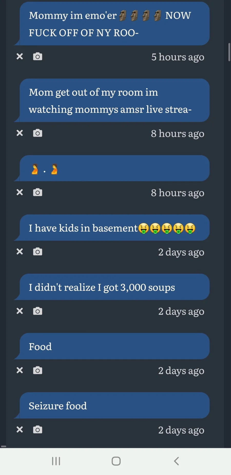This screenshot has width=231, height=475.
Task: Tap camera icon under 'Mommy im emo'er' message
Action: tap(37, 56)
